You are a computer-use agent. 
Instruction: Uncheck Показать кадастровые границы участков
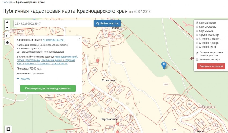tap(197, 53)
